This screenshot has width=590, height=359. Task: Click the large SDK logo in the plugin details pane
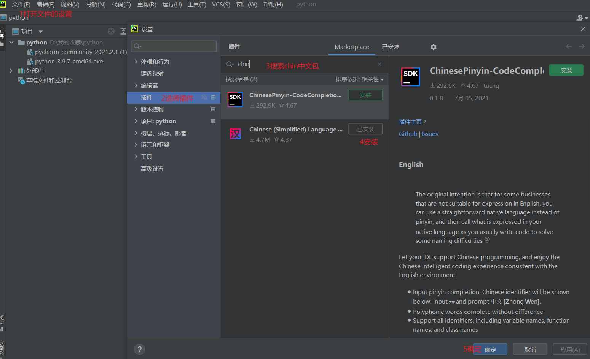pos(411,77)
